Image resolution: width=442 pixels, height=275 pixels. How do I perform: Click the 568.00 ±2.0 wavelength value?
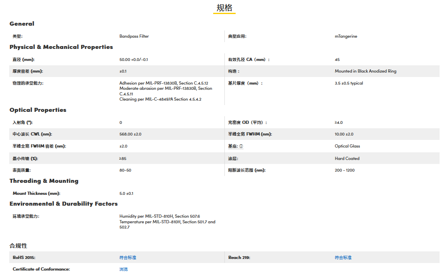130,134
